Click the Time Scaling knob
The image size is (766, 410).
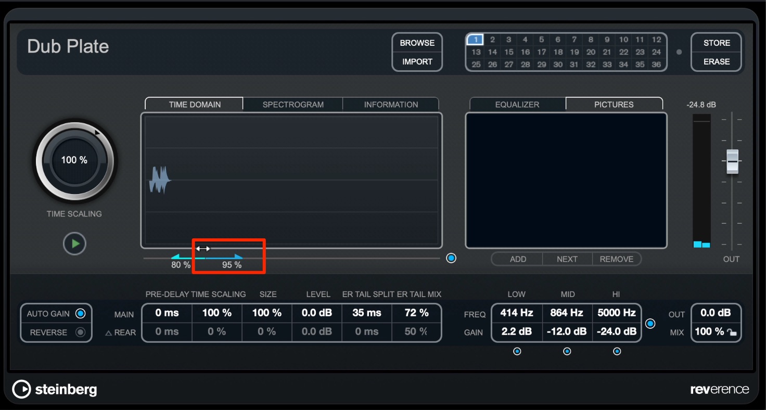tap(74, 160)
